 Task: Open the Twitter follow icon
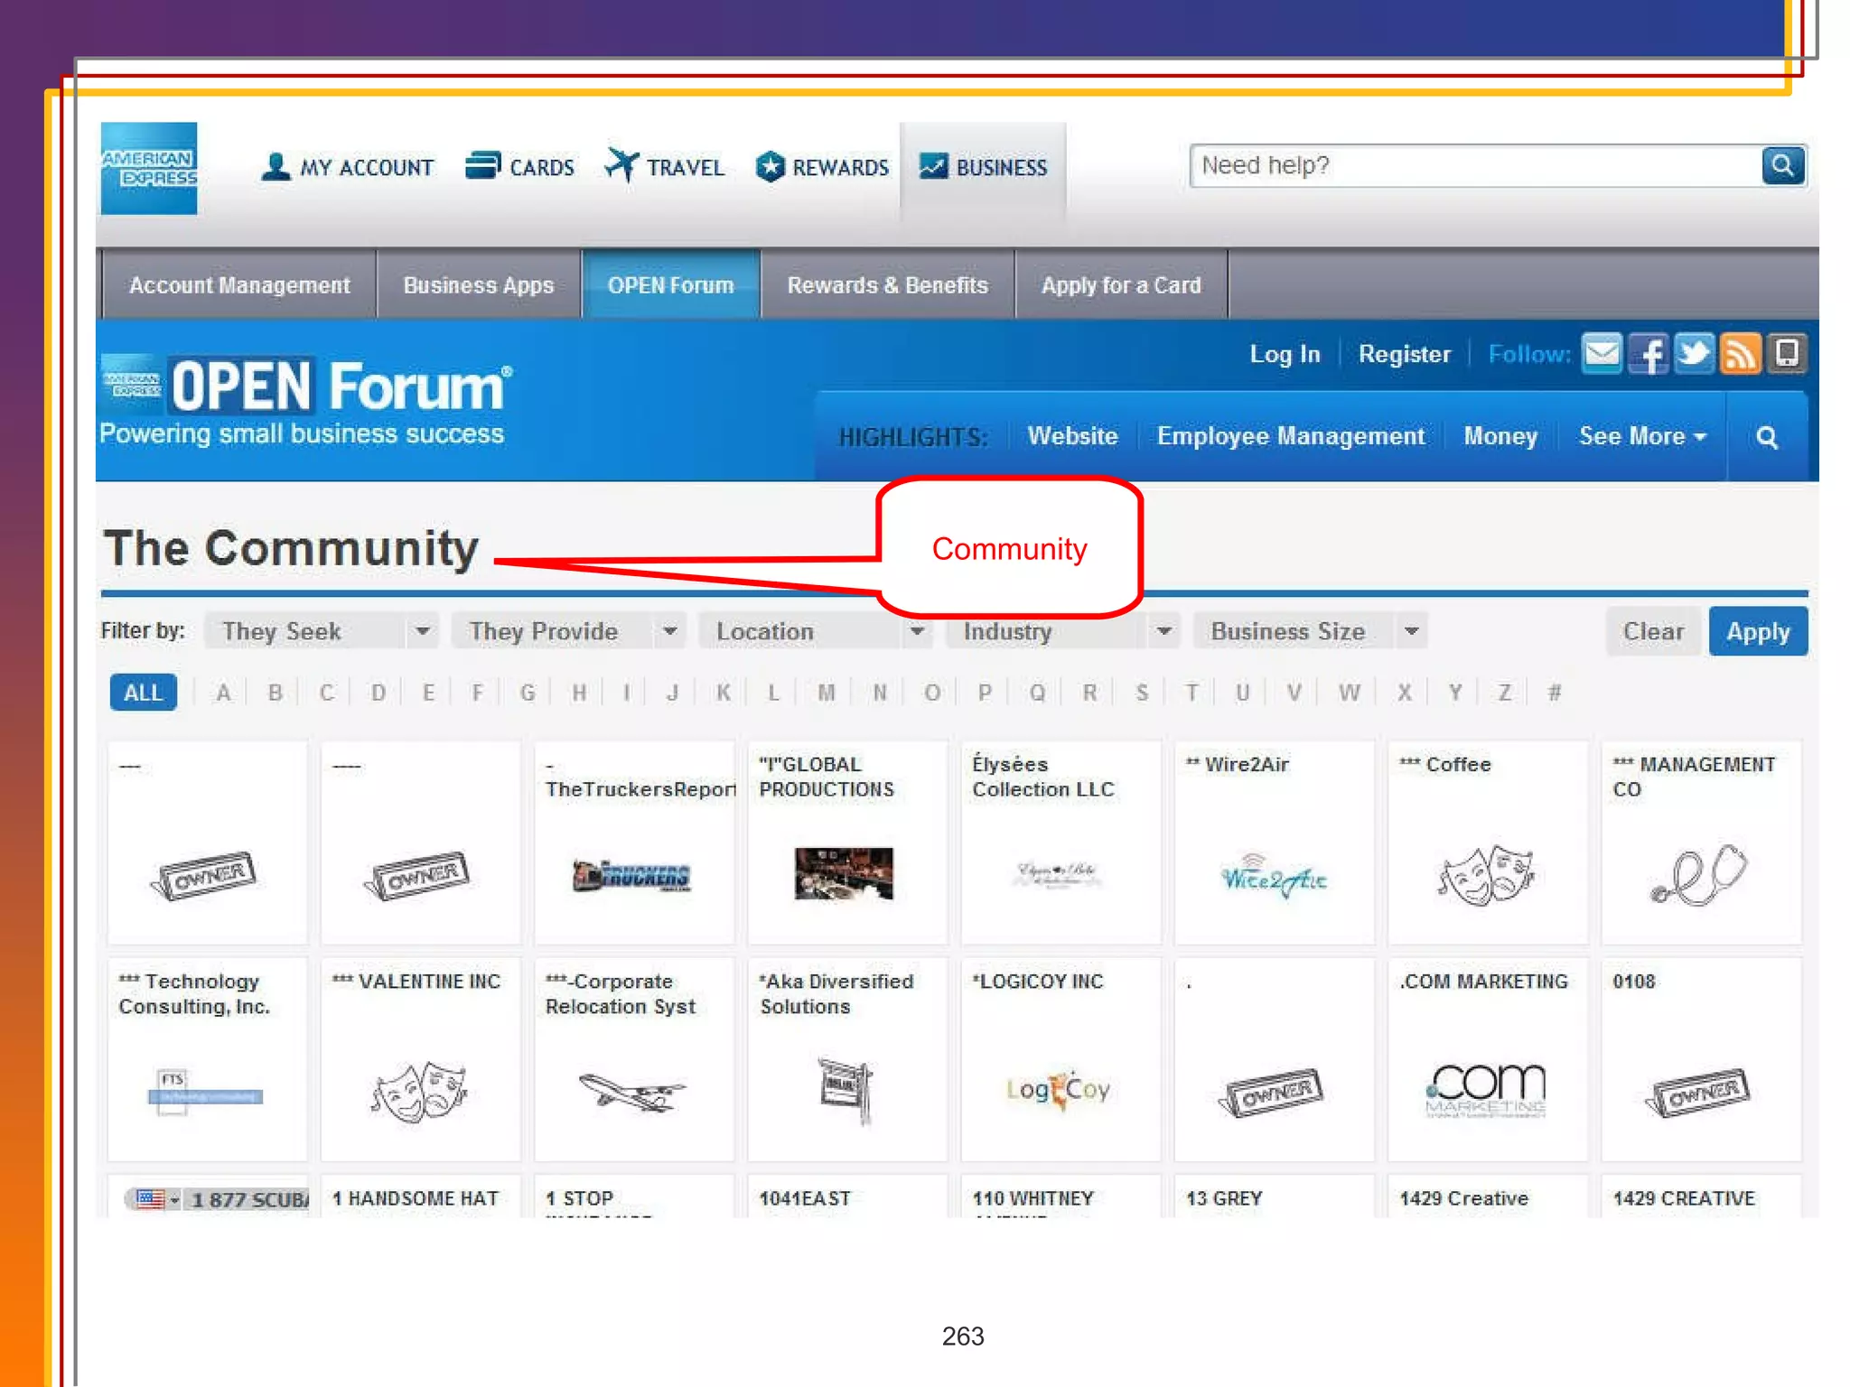coord(1694,353)
